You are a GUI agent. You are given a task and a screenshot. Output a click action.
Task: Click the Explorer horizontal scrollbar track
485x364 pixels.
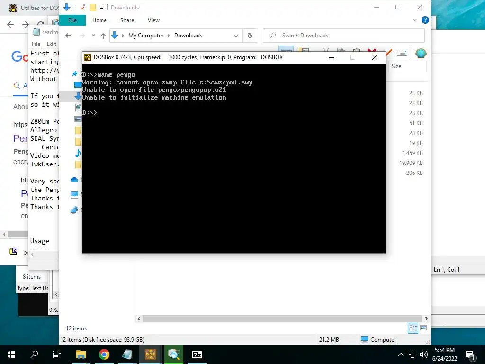pyautogui.click(x=282, y=319)
